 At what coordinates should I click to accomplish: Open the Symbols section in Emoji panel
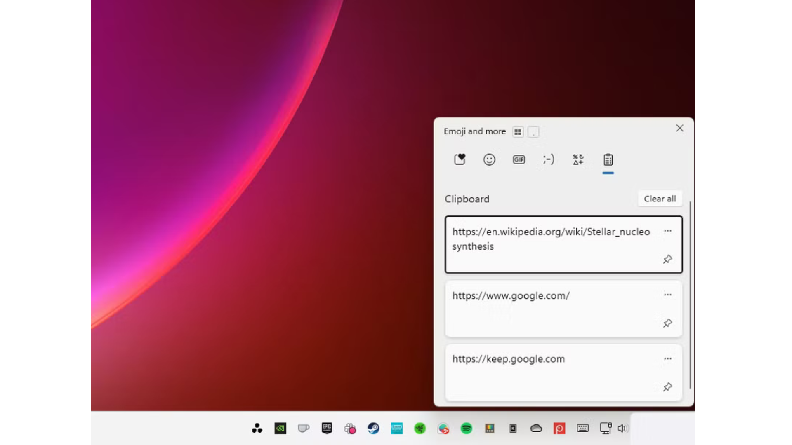point(577,160)
